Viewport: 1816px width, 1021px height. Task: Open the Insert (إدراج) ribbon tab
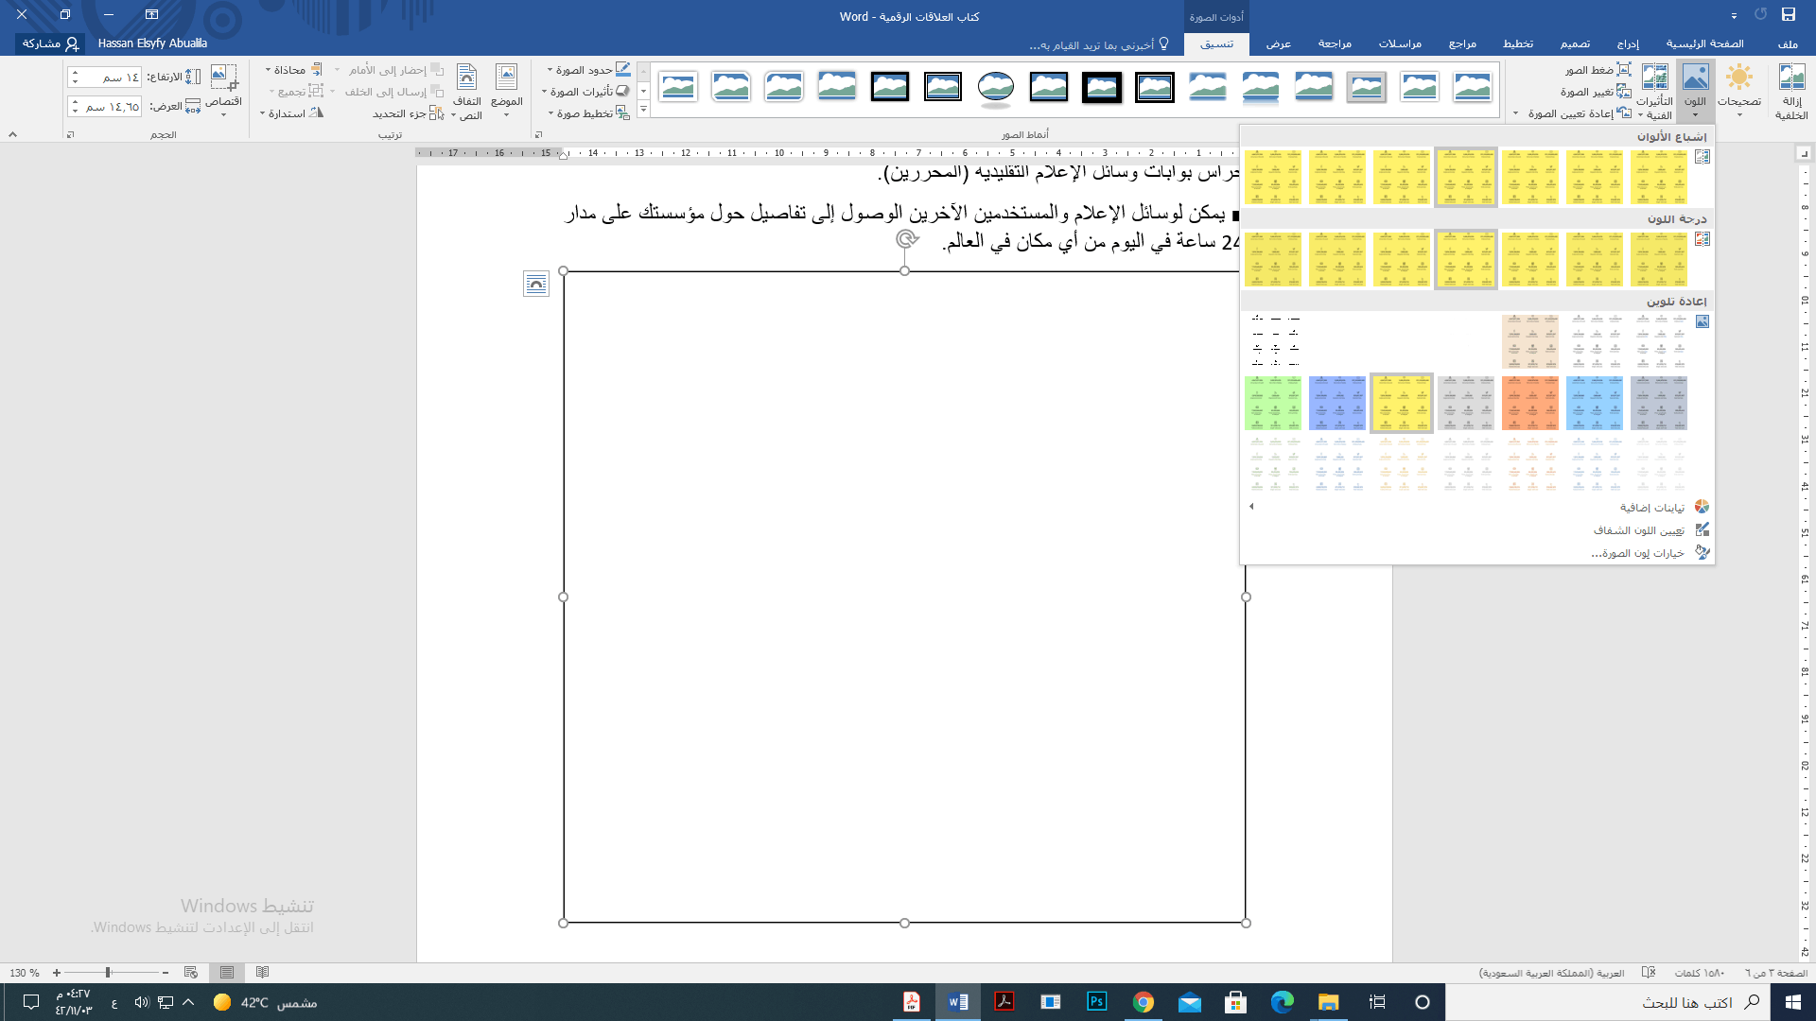[x=1627, y=44]
